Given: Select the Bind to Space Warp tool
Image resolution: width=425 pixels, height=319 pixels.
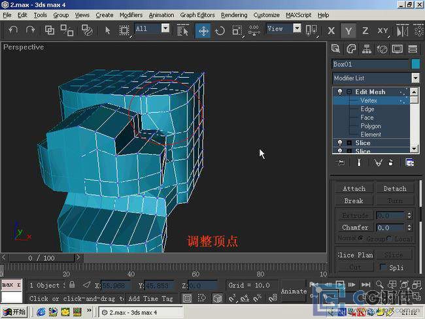Looking at the screenshot, I should tap(87, 30).
